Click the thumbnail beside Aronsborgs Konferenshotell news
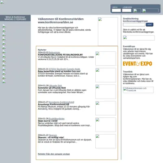Viewport: 163px width, 163px height. coord(106,108)
